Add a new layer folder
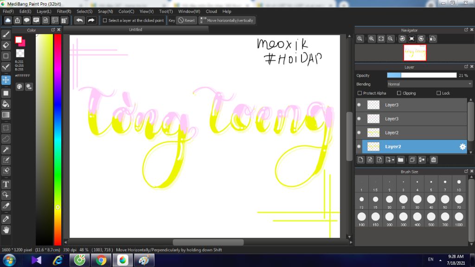 click(x=400, y=160)
